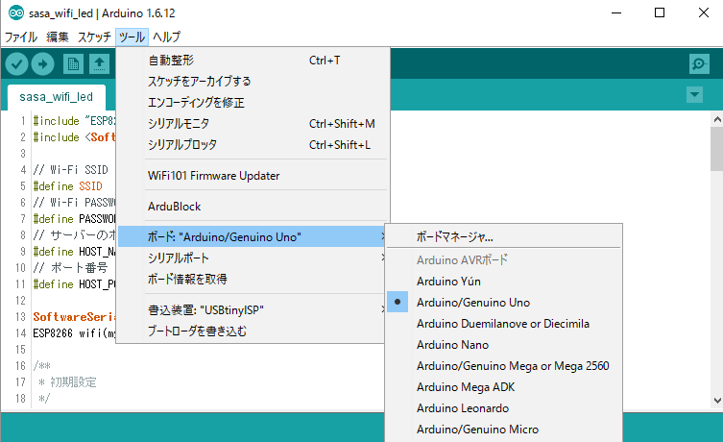Image resolution: width=723 pixels, height=442 pixels.
Task: Click the Upload arrow button
Action: tap(42, 63)
